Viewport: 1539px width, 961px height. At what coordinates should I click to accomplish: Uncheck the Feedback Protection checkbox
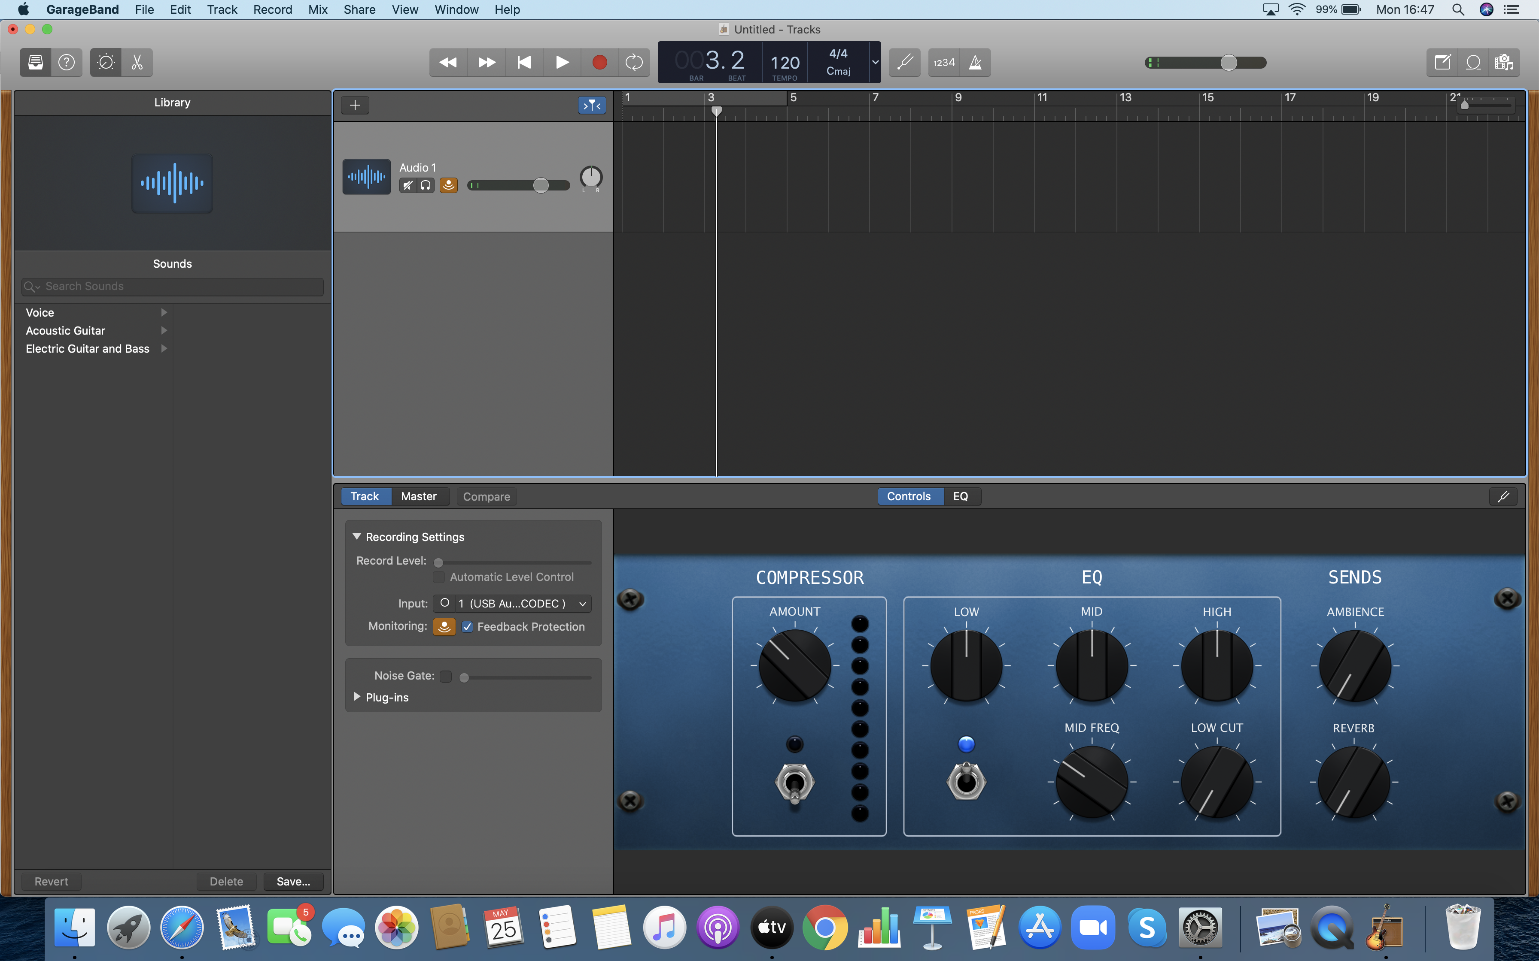[468, 627]
